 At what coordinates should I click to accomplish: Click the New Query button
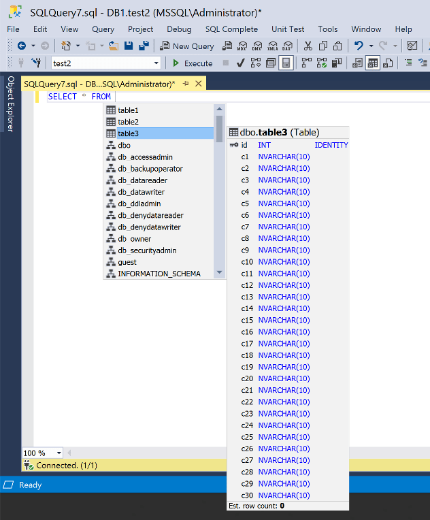[x=187, y=46]
